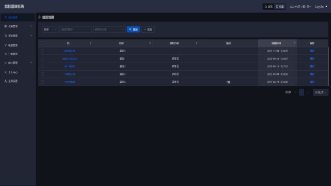The width and height of the screenshot is (331, 186).
Task: Click 操作 link in the 2023-12-04 row
Action: coord(312,51)
